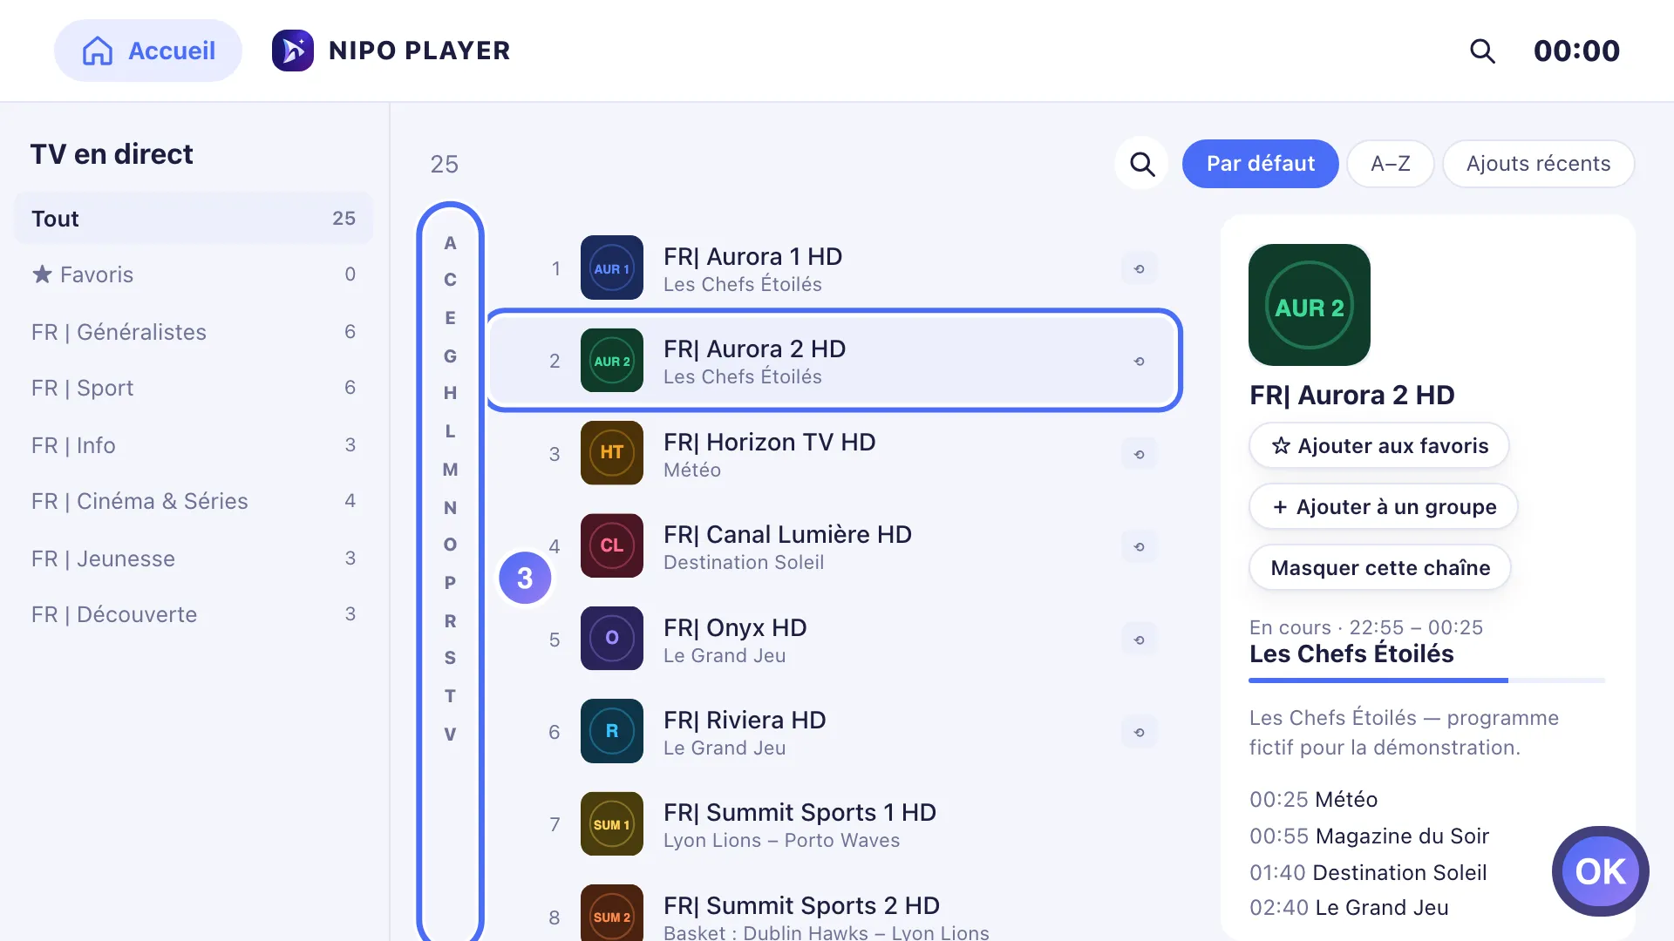Click the Canal Lumière CL channel logo
The height and width of the screenshot is (941, 1674).
point(612,545)
